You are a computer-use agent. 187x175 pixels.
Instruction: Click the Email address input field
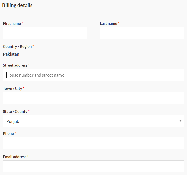[x=94, y=166]
